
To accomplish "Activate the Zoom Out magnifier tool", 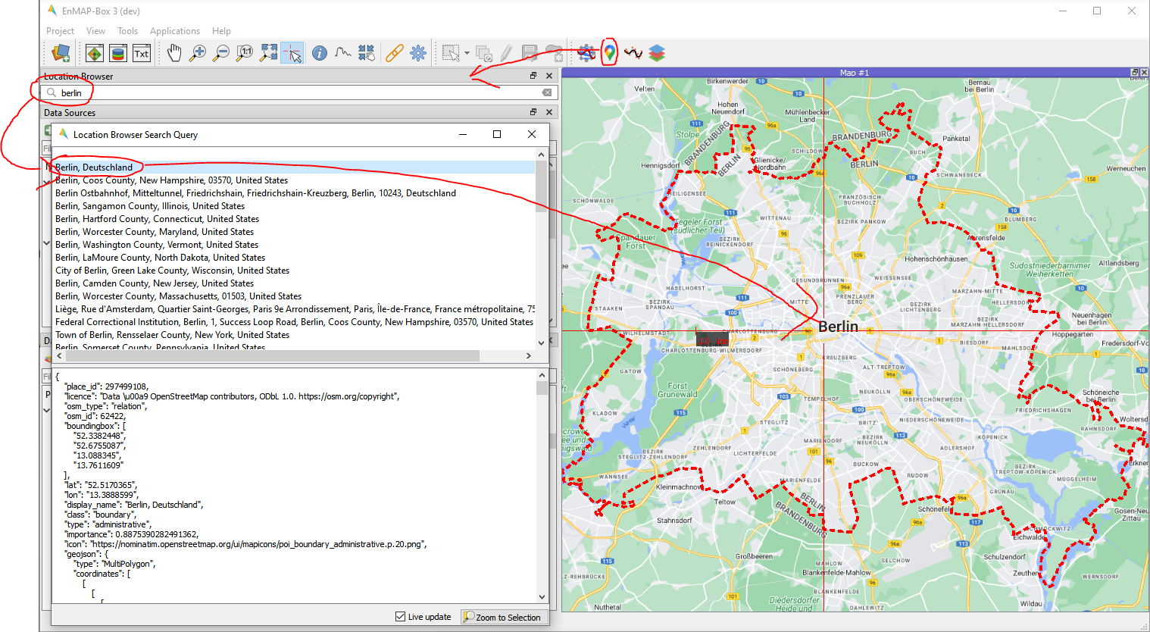I will pyautogui.click(x=221, y=53).
